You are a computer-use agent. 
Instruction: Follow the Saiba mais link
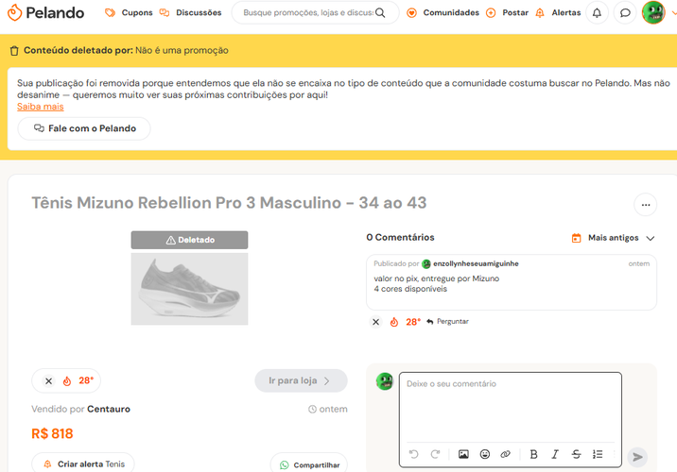point(41,107)
